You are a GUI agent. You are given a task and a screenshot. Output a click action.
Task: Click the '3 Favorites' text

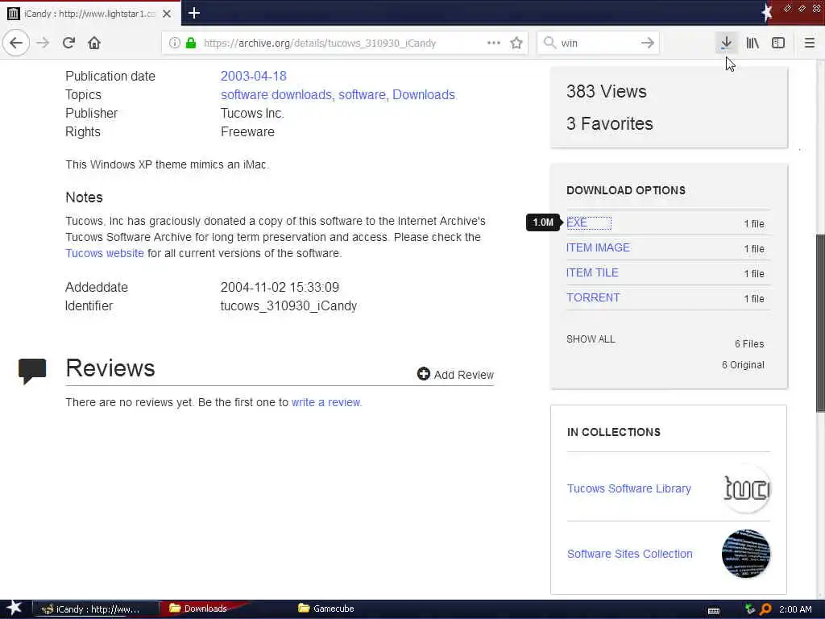point(609,123)
